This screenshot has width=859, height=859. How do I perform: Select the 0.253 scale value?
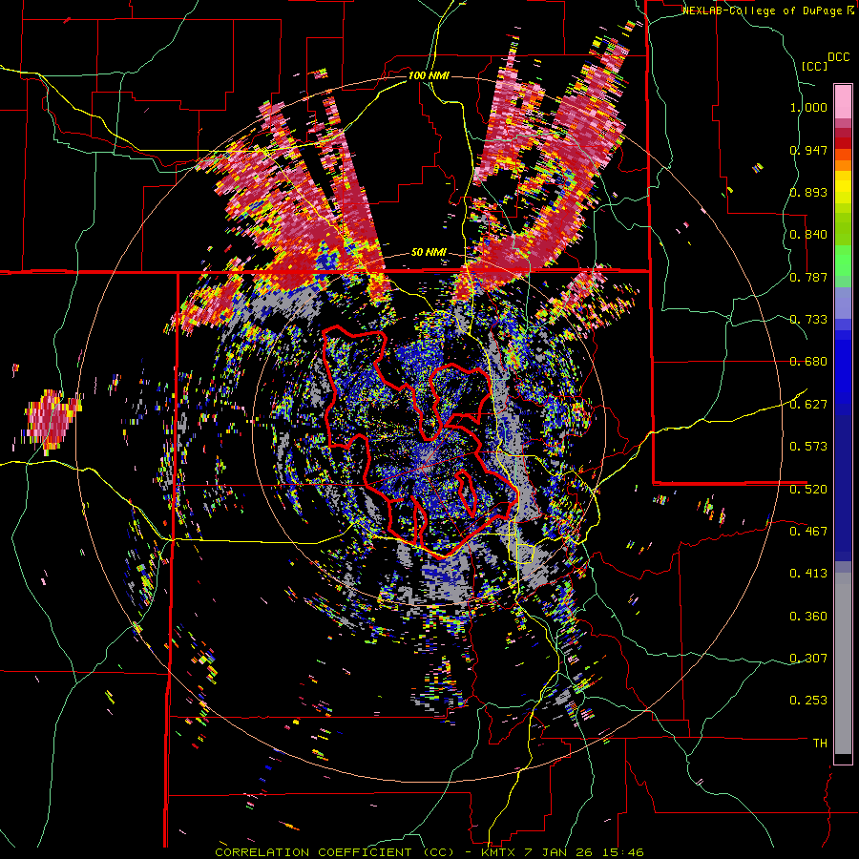coord(808,701)
